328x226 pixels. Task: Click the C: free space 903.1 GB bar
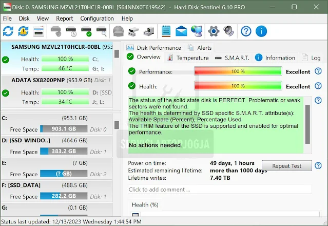64,129
